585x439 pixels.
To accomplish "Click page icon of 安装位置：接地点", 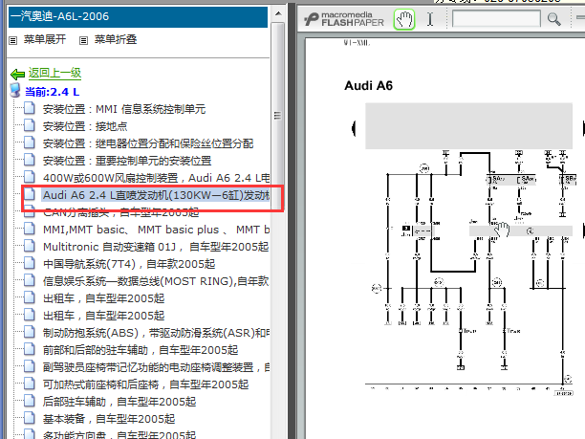I will pos(30,125).
